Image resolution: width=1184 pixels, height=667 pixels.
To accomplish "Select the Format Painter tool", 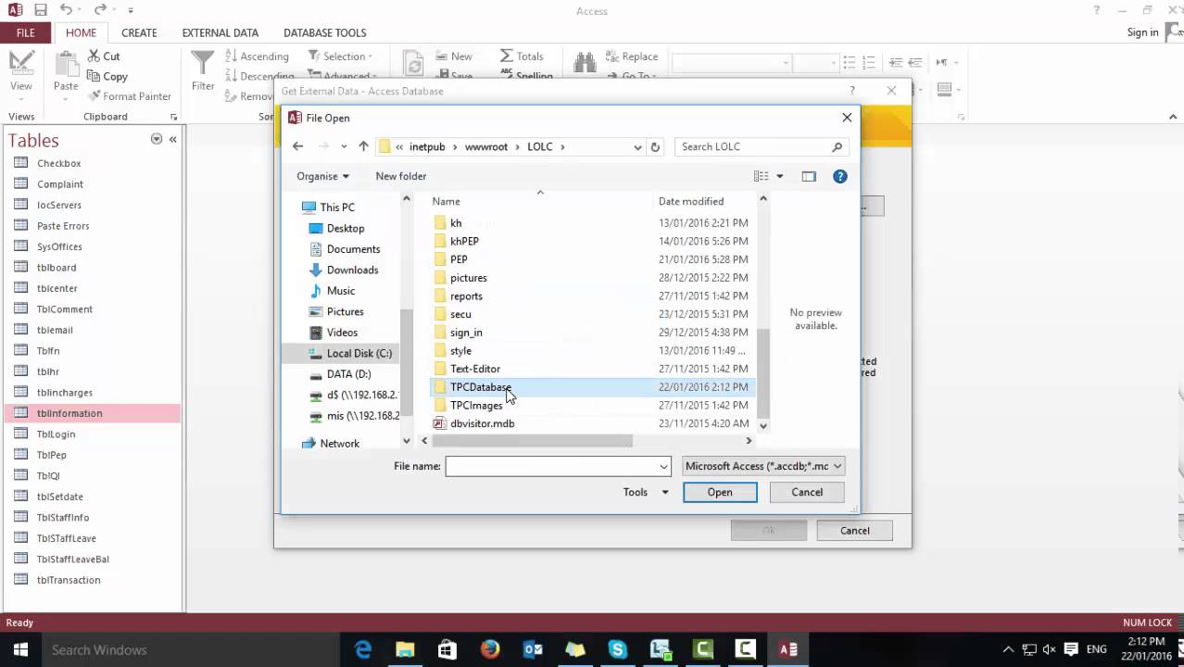I will click(130, 96).
